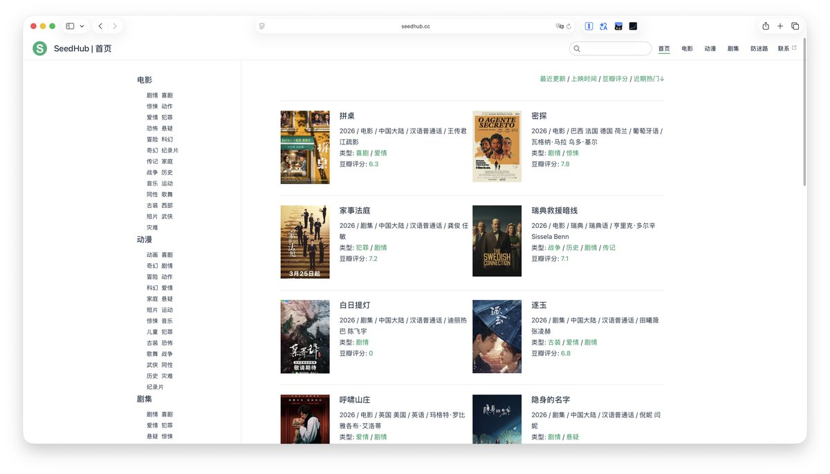Open the 拼桌 title link

(347, 116)
